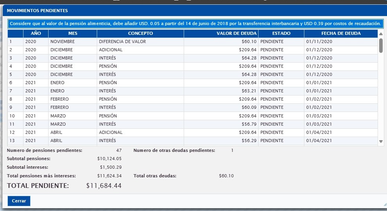Click the $60.09 interest value
The width and height of the screenshot is (387, 211).
(x=249, y=107)
